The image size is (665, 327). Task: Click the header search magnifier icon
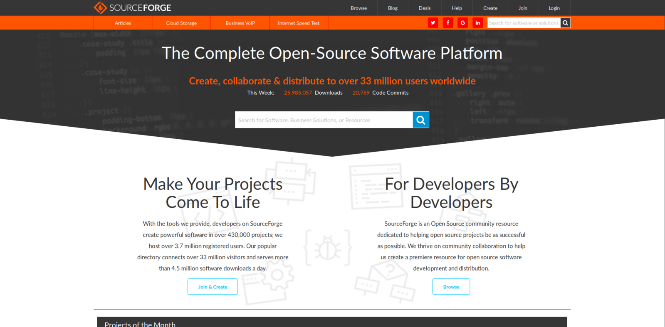pyautogui.click(x=565, y=23)
